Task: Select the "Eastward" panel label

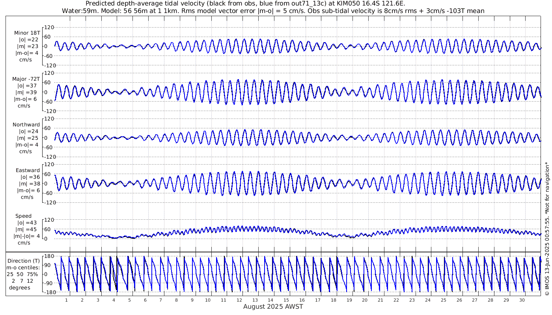Action: click(x=28, y=170)
